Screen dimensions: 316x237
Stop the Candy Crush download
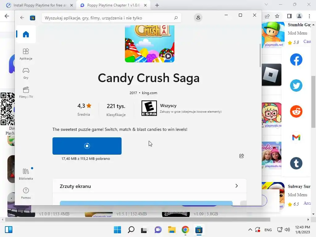tap(87, 146)
